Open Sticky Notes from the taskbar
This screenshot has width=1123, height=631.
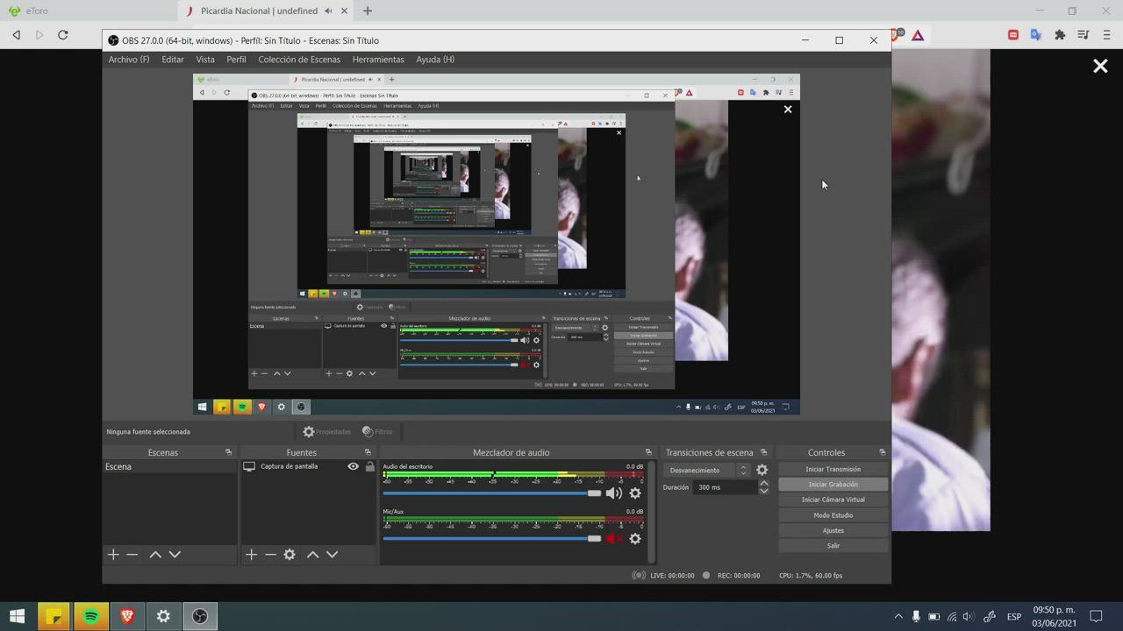pyautogui.click(x=54, y=616)
